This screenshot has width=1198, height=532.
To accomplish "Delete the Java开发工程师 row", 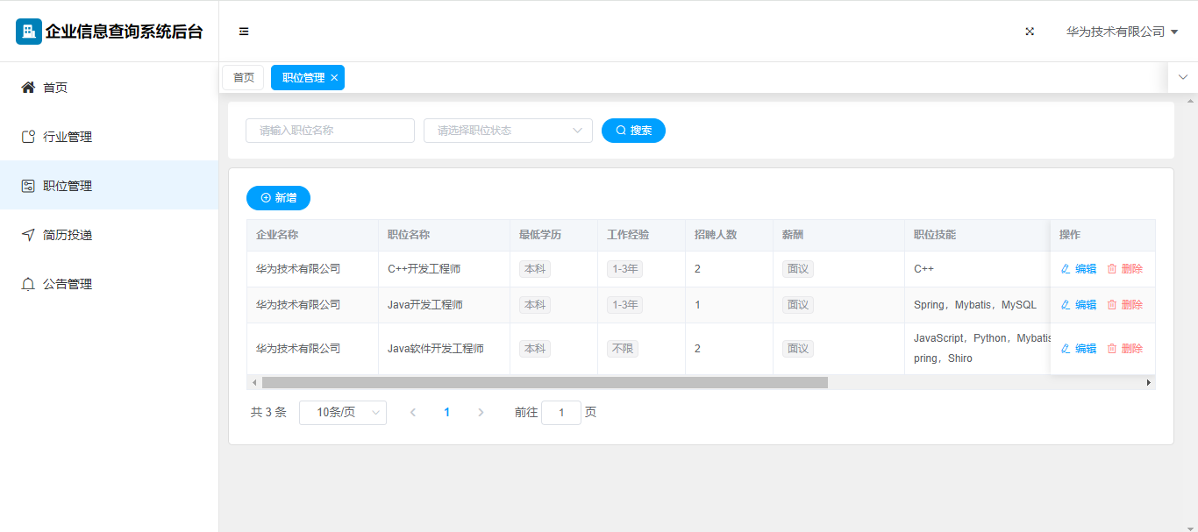I will click(x=1124, y=305).
